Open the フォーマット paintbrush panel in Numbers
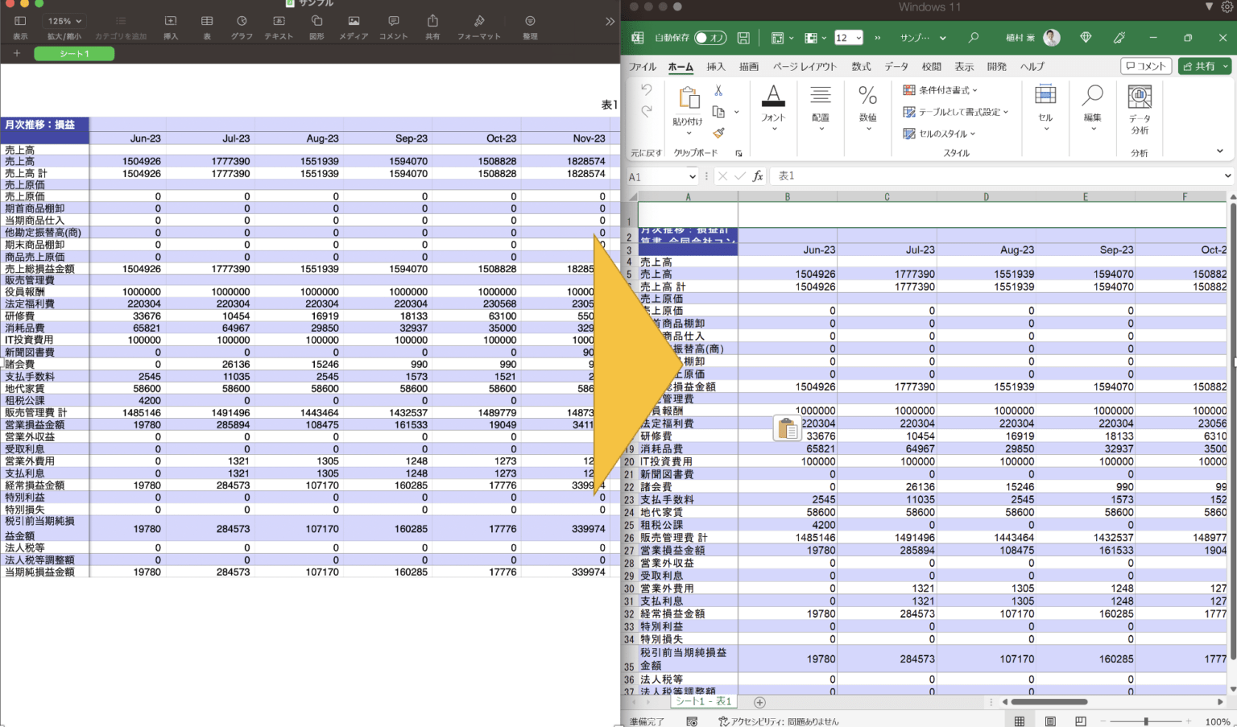This screenshot has height=727, width=1237. click(x=478, y=23)
